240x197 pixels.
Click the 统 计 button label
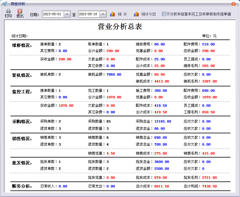coord(122,14)
